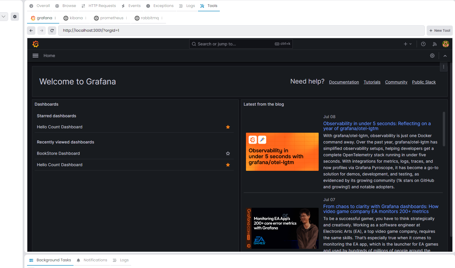455x268 pixels.
Task: Open Grafana hamburger navigation menu
Action: point(35,56)
